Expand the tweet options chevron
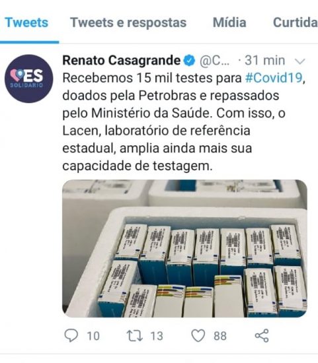The image size is (318, 363). point(299,61)
